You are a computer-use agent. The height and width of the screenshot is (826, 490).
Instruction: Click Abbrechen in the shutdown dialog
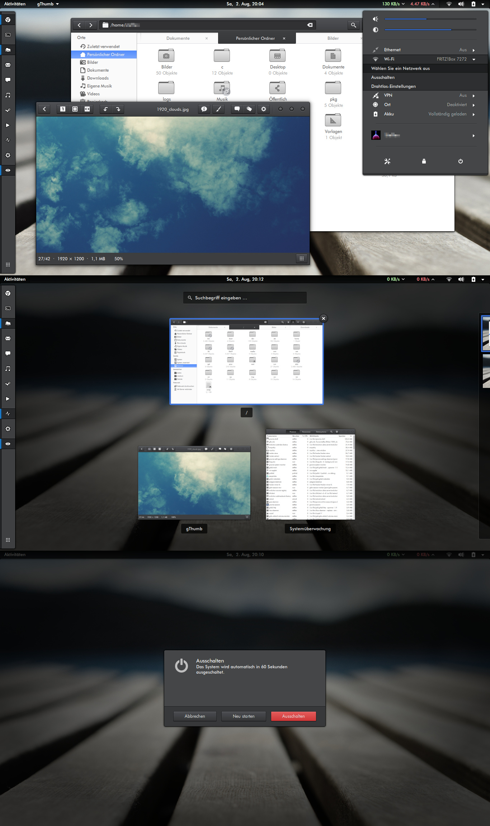(x=195, y=716)
